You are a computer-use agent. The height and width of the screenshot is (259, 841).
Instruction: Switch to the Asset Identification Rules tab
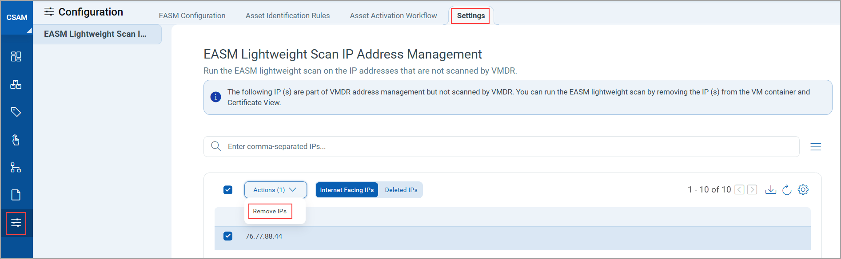click(288, 16)
